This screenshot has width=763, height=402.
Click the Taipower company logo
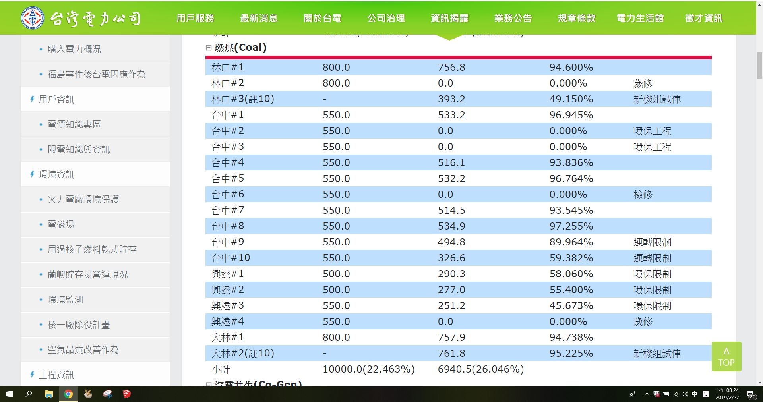click(x=81, y=18)
